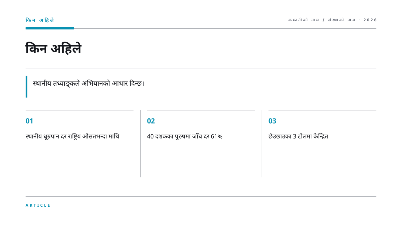This screenshot has width=402, height=226.
Task: Click the text about स्थानीय धूम्रपान दर
Action: coord(72,136)
